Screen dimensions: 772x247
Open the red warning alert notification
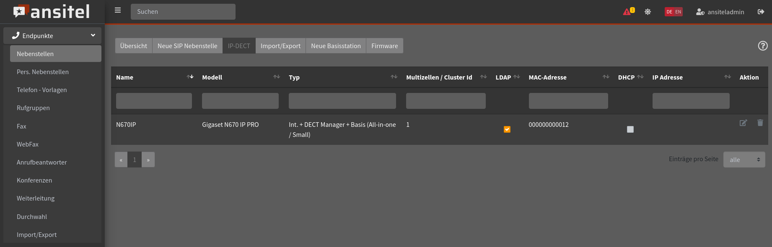click(628, 12)
